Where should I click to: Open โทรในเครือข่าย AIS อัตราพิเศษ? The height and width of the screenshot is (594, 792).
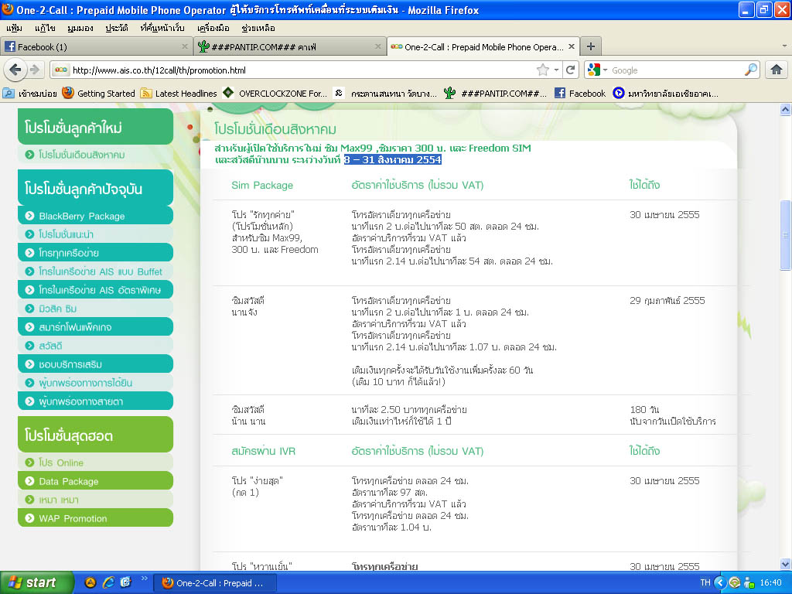coord(95,290)
